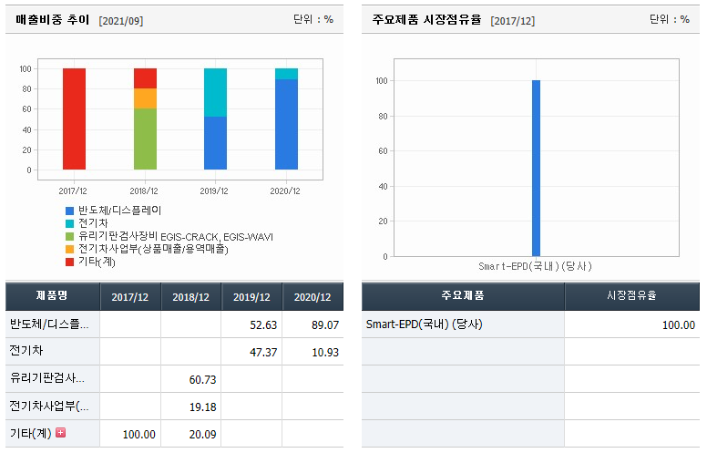
Task: Click the 매출비중 추이 panel title
Action: coord(52,19)
